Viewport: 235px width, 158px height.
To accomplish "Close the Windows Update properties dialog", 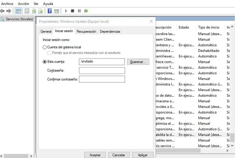I will (x=151, y=21).
